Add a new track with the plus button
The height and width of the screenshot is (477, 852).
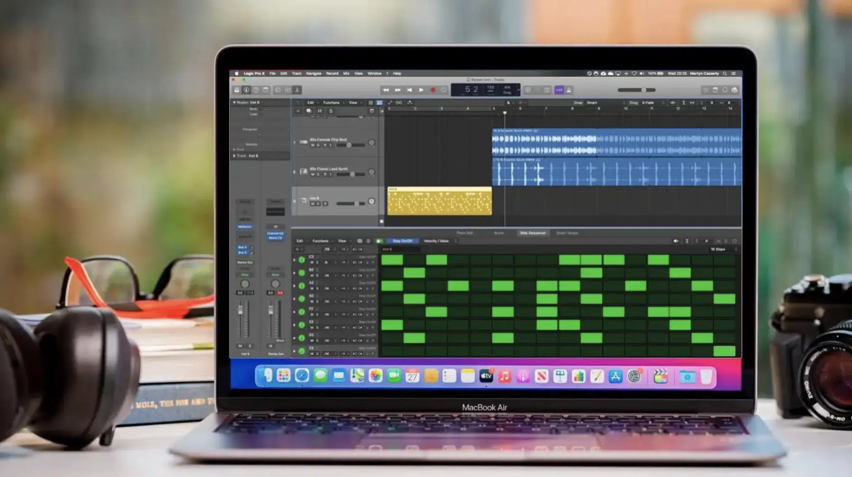point(298,111)
